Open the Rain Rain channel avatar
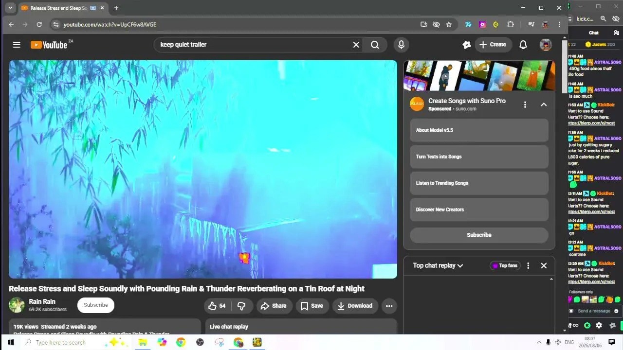This screenshot has width=623, height=350. 17,305
